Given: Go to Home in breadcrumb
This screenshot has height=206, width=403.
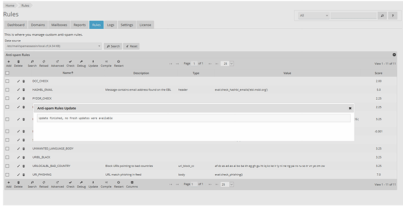Looking at the screenshot, I should point(10,6).
